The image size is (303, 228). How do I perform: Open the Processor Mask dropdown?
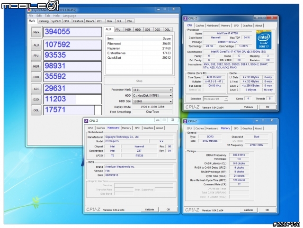tap(152, 90)
